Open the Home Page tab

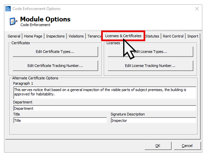(33, 36)
